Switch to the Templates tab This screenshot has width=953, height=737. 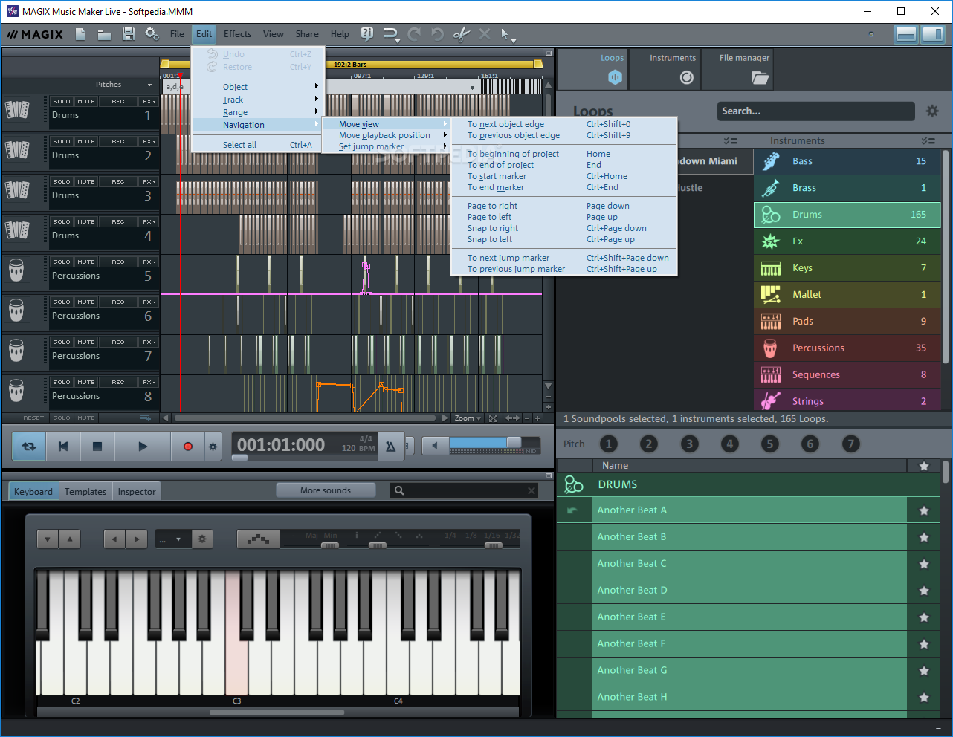[85, 492]
